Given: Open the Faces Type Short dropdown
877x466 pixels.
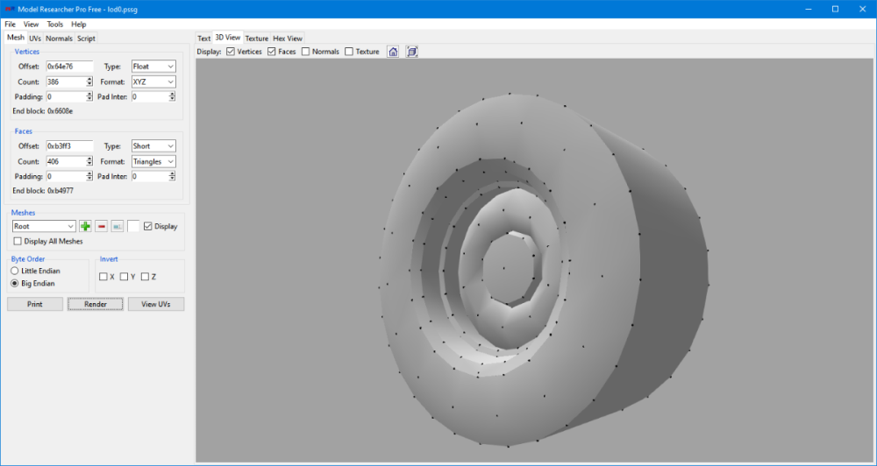Looking at the screenshot, I should tap(153, 145).
